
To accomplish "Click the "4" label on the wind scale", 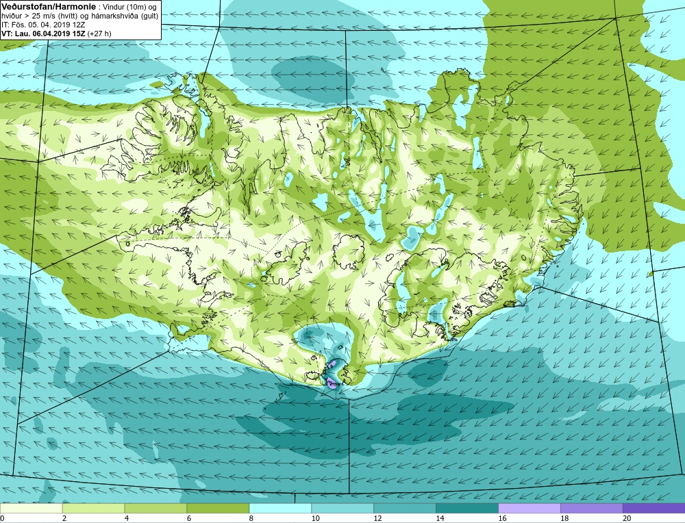I will point(127,518).
